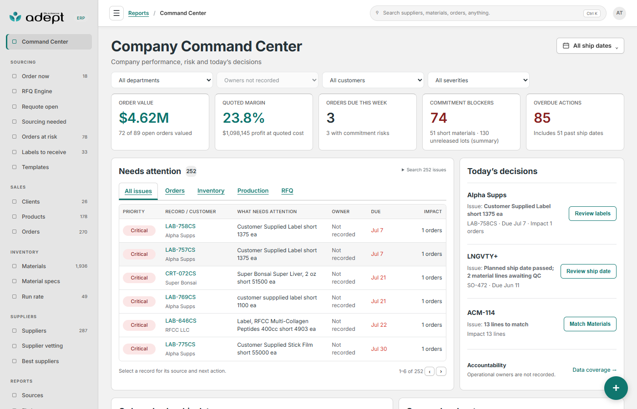Open the AT user avatar menu

coord(619,13)
